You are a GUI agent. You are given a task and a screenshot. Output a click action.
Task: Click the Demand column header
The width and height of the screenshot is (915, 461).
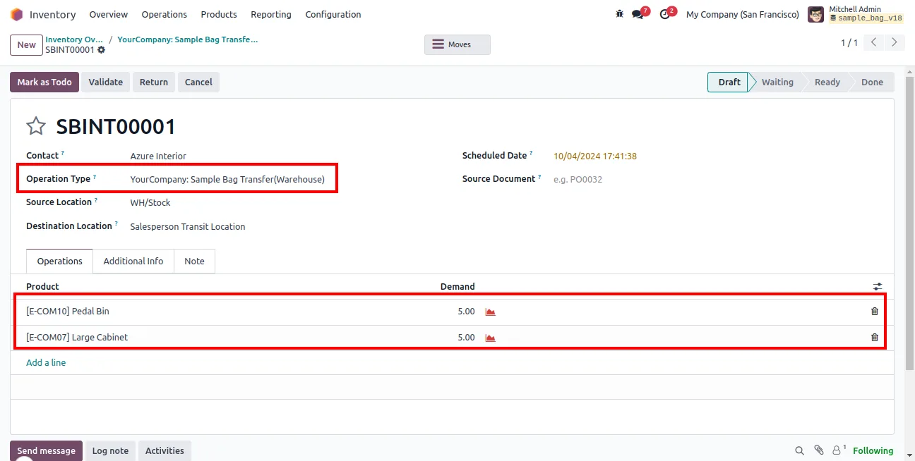pyautogui.click(x=457, y=286)
